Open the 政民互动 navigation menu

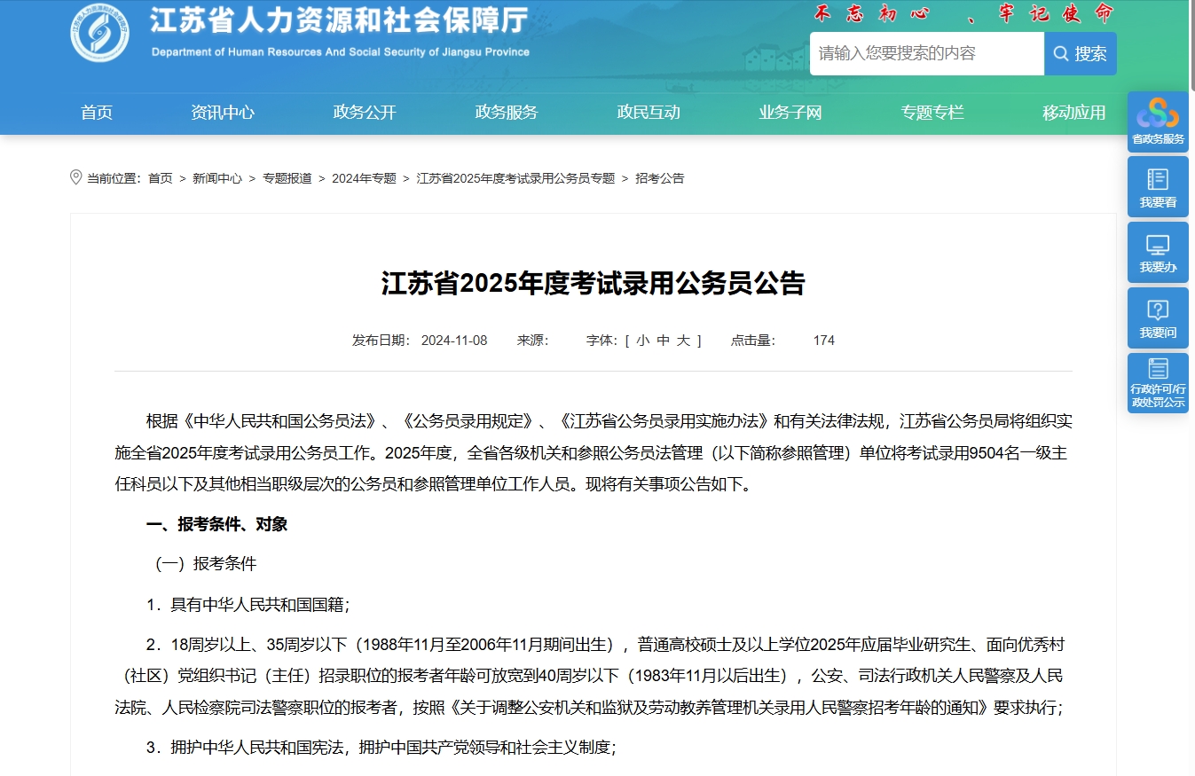coord(649,113)
